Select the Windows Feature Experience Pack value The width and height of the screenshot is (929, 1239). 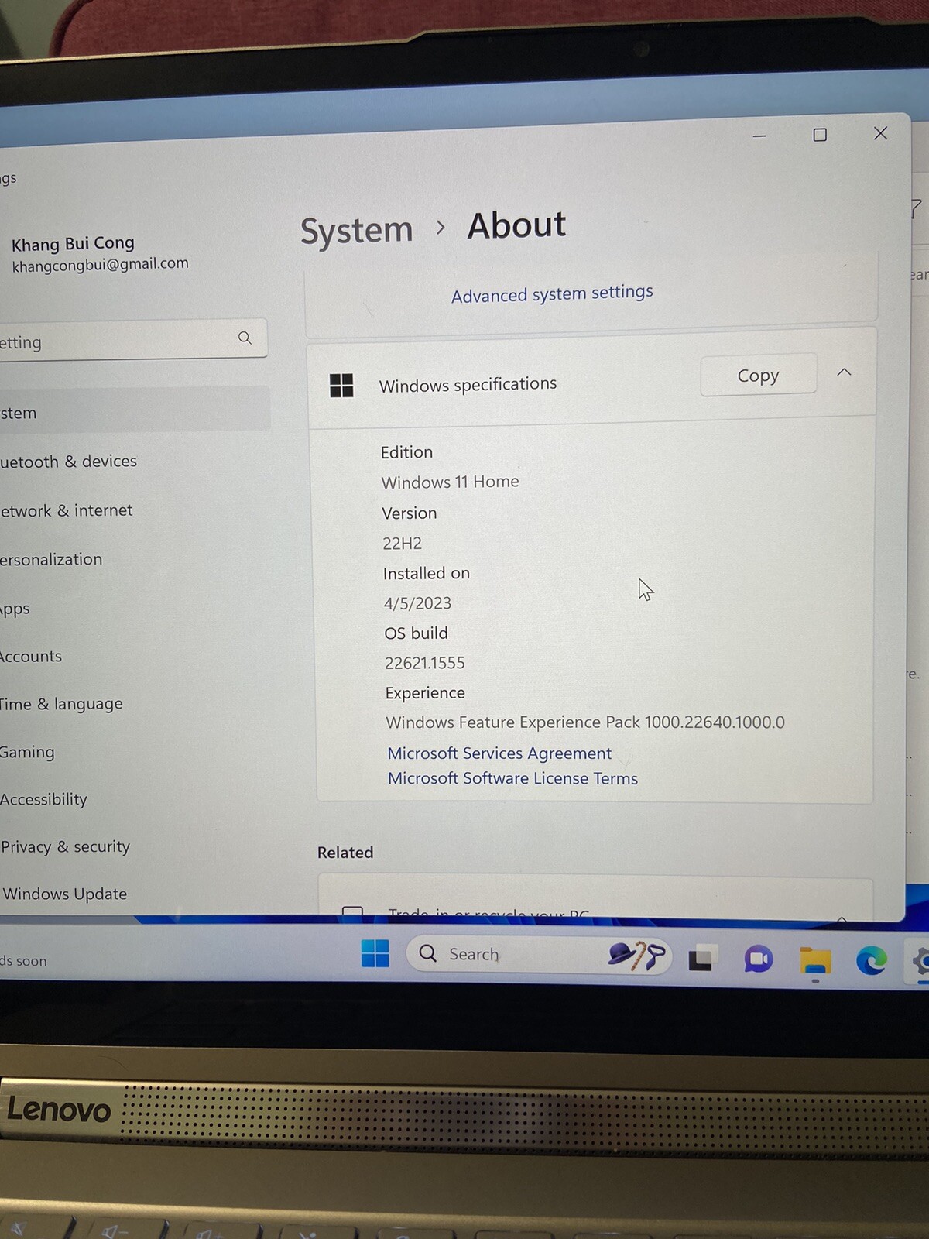point(585,722)
